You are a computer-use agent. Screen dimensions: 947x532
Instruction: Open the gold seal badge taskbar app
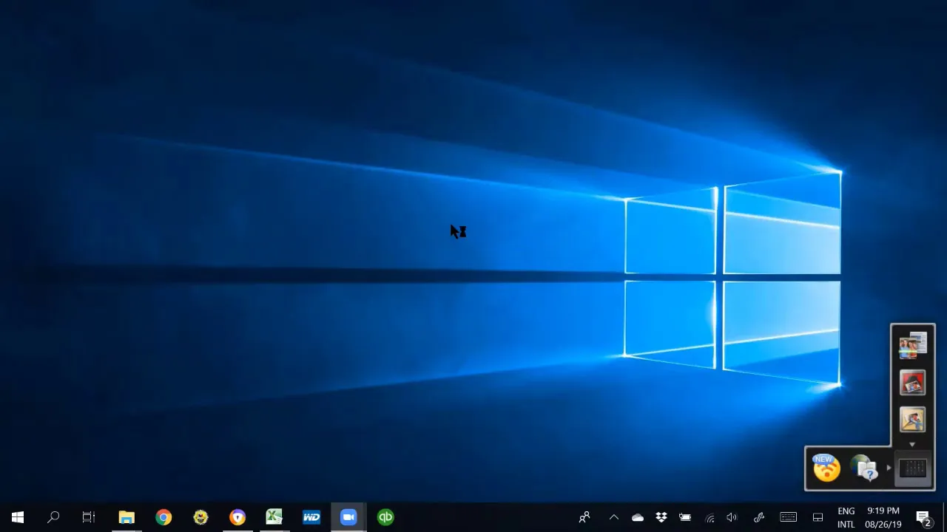pos(200,517)
